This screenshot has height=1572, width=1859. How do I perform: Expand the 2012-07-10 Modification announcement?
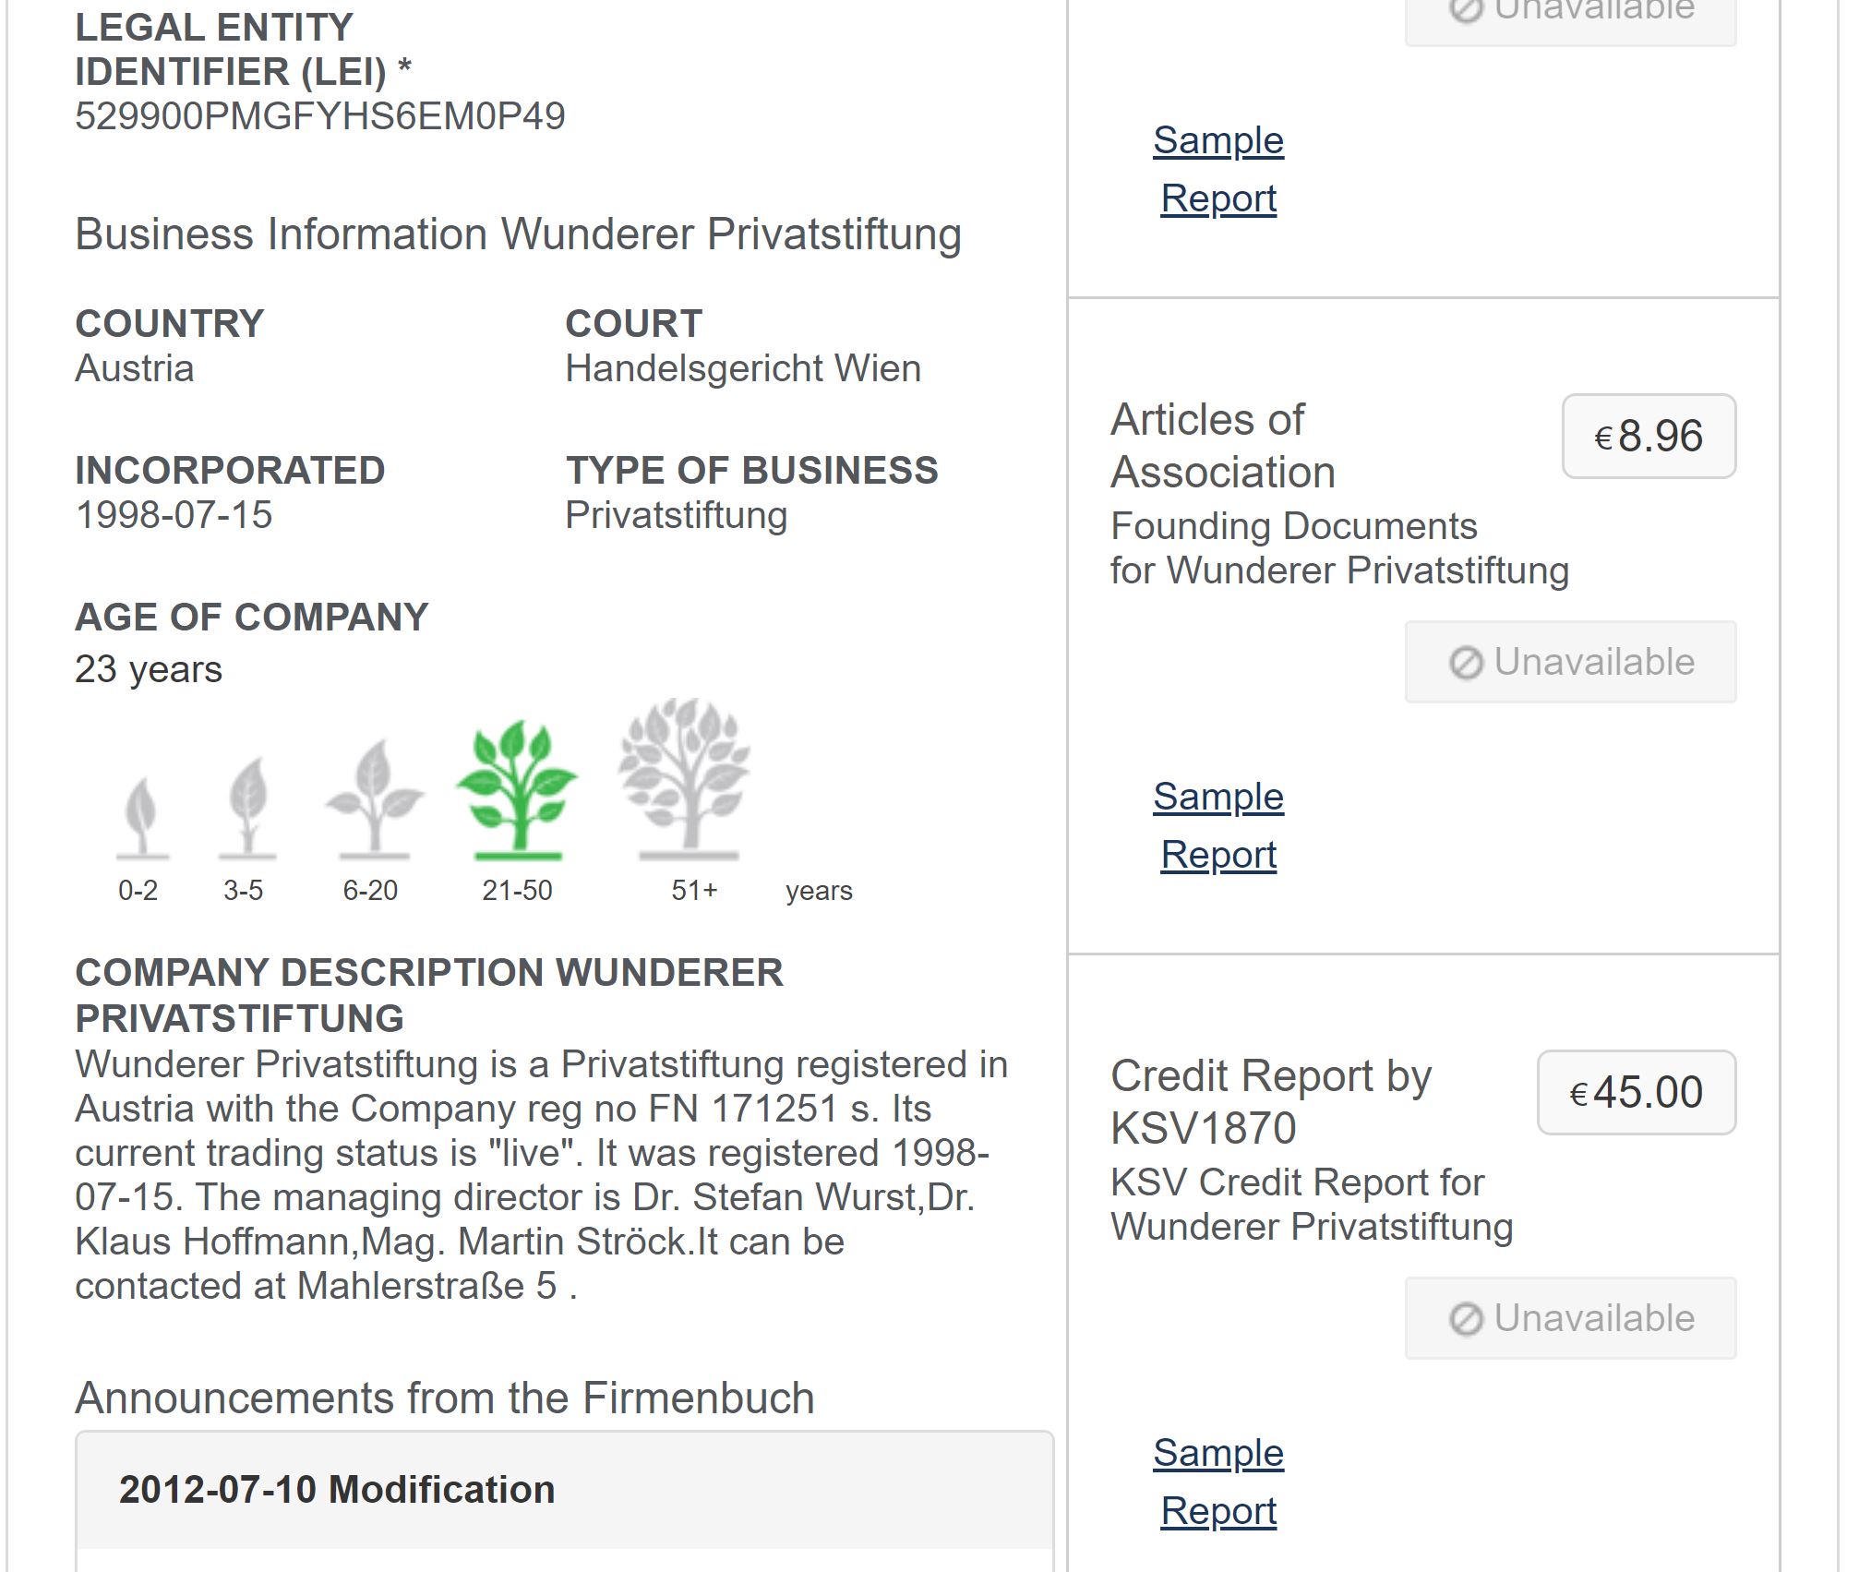tap(564, 1490)
